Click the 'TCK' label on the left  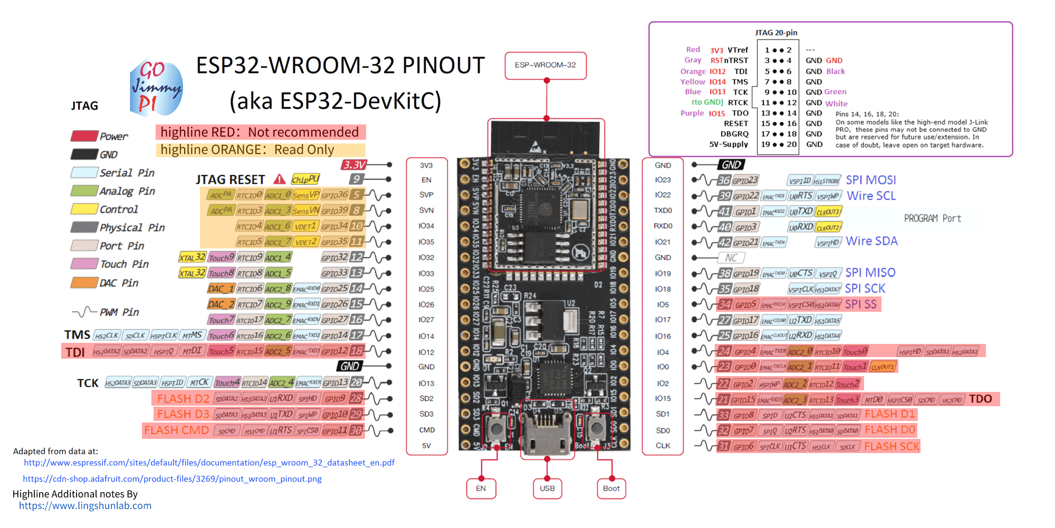(x=88, y=383)
